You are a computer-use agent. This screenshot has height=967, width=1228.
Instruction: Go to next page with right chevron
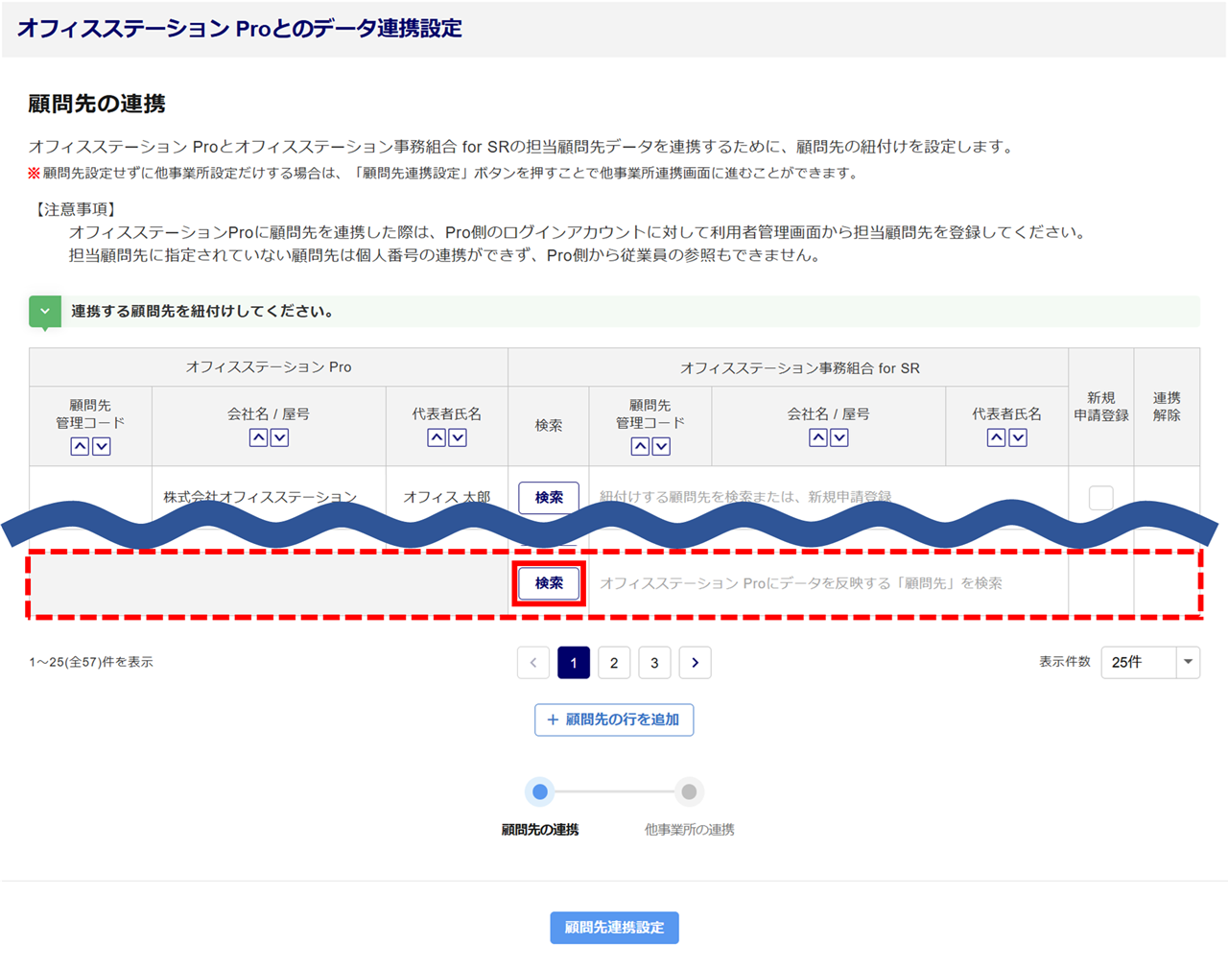pos(695,663)
